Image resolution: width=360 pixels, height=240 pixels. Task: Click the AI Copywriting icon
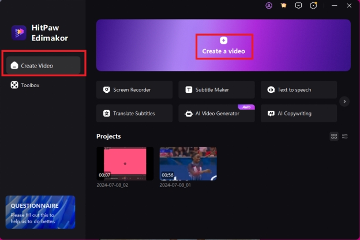(271, 113)
